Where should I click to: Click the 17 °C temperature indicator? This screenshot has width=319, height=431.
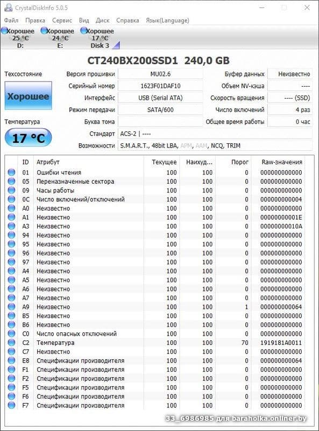(x=29, y=137)
